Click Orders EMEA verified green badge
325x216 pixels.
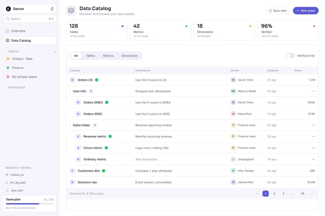pos(107,102)
